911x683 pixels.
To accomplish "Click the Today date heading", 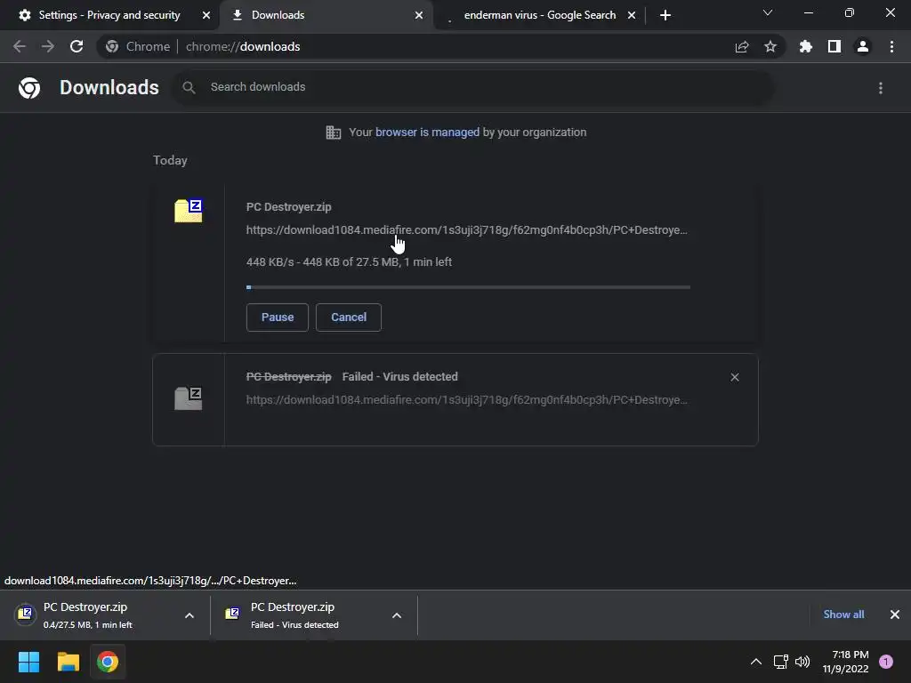I will coord(170,160).
